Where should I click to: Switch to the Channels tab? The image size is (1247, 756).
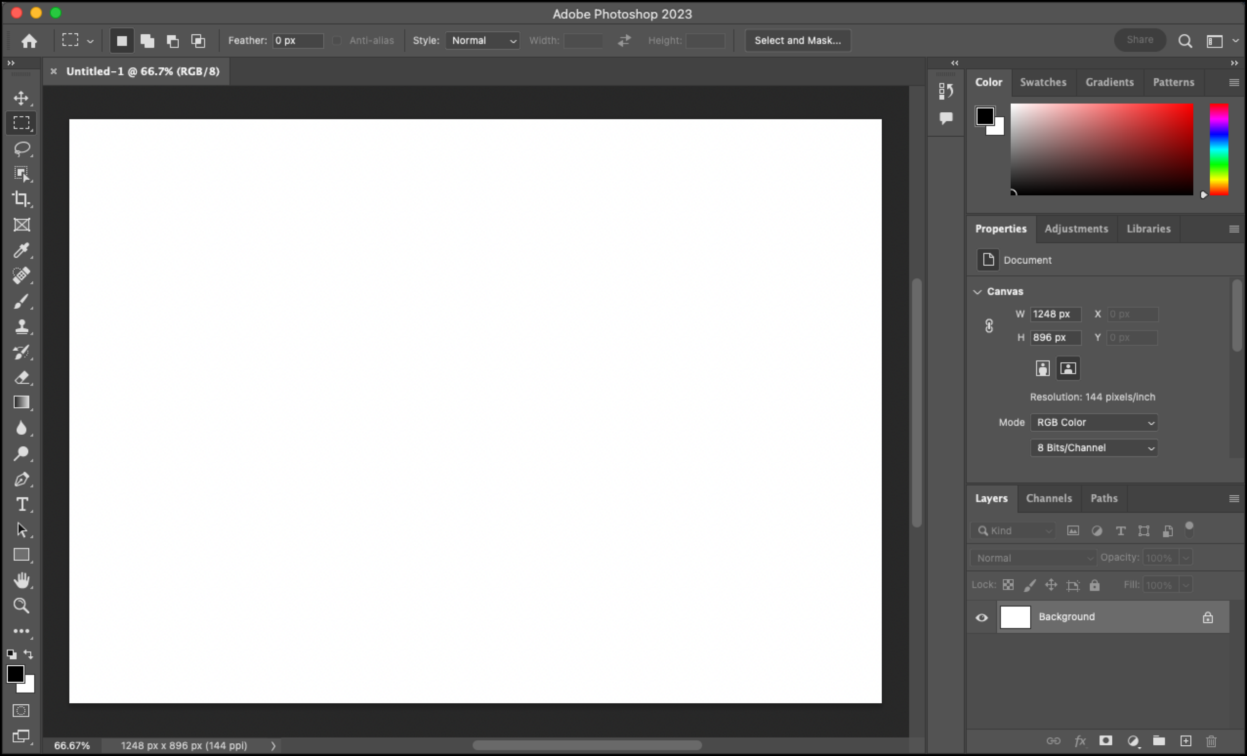pyautogui.click(x=1049, y=498)
